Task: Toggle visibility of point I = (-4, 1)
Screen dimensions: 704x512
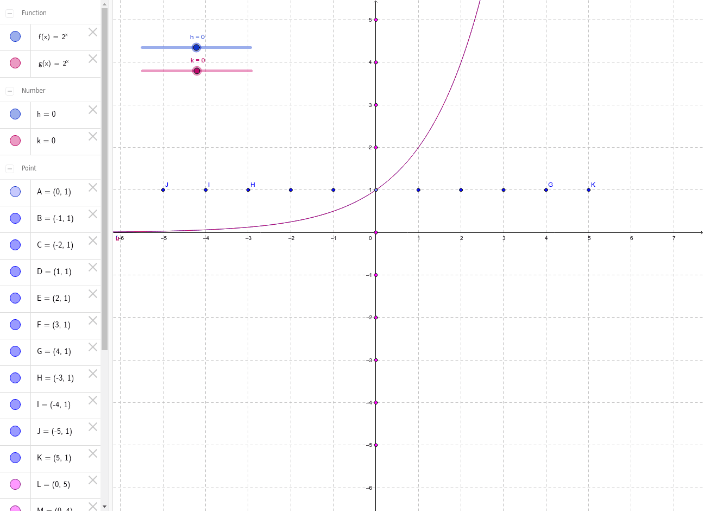Action: click(x=15, y=404)
